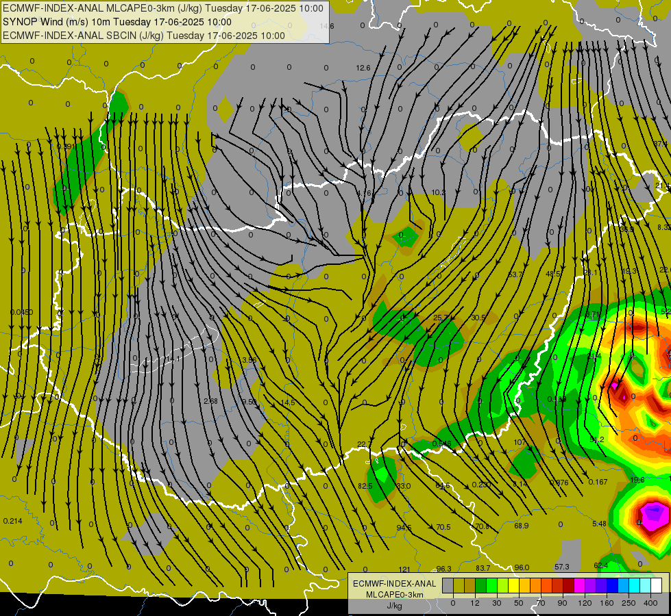
Task: Click the map value 0.876
Action: pos(559,483)
